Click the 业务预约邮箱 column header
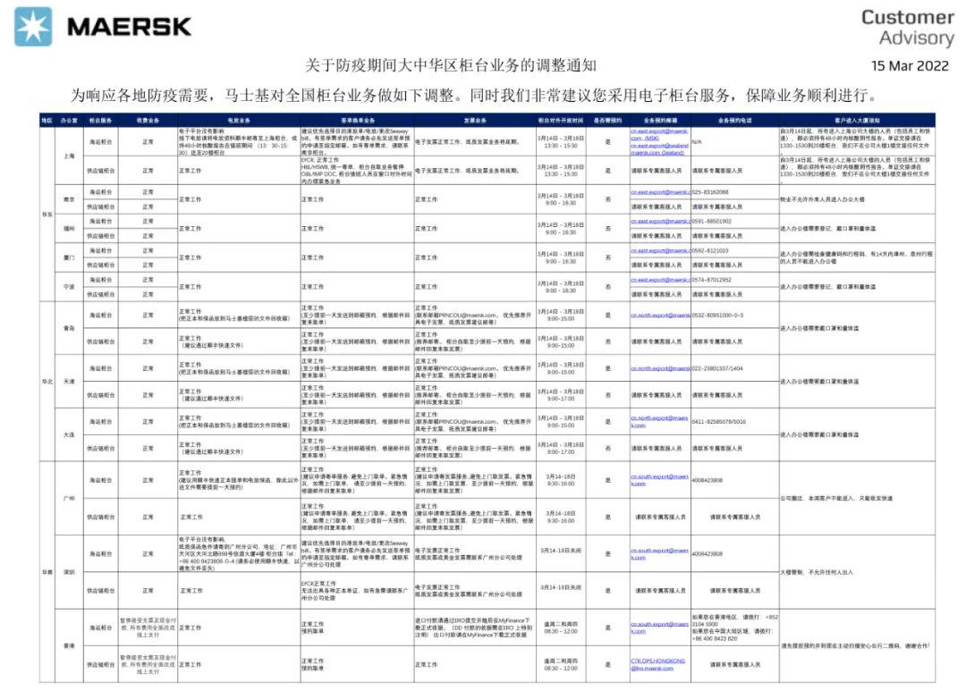Screen dimensions: 966x699 [660, 120]
